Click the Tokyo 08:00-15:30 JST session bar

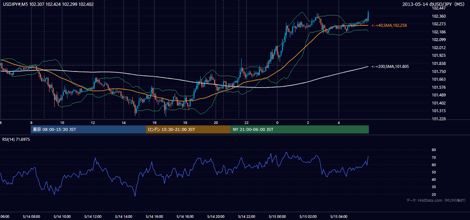88,129
